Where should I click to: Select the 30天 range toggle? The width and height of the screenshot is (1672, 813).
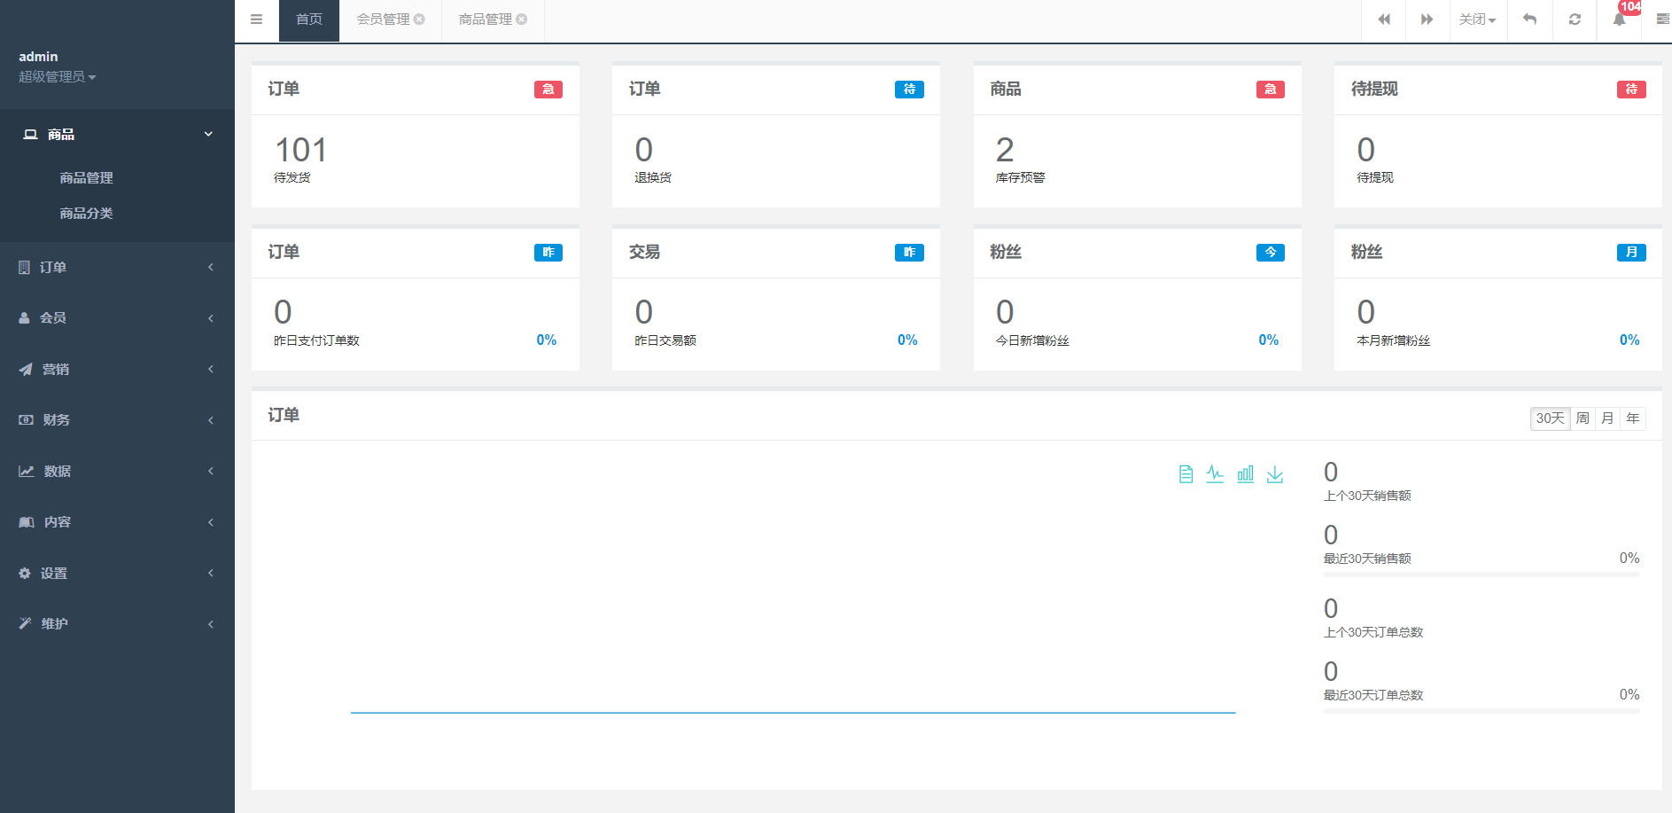coord(1550,418)
